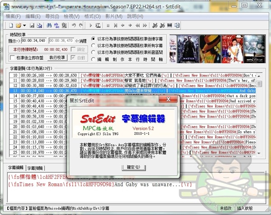
Task: Open the 說明(H) menu
Action: coord(135,16)
